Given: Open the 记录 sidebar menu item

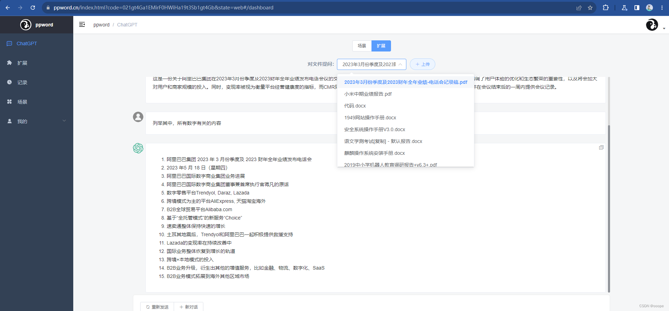Looking at the screenshot, I should (x=37, y=82).
